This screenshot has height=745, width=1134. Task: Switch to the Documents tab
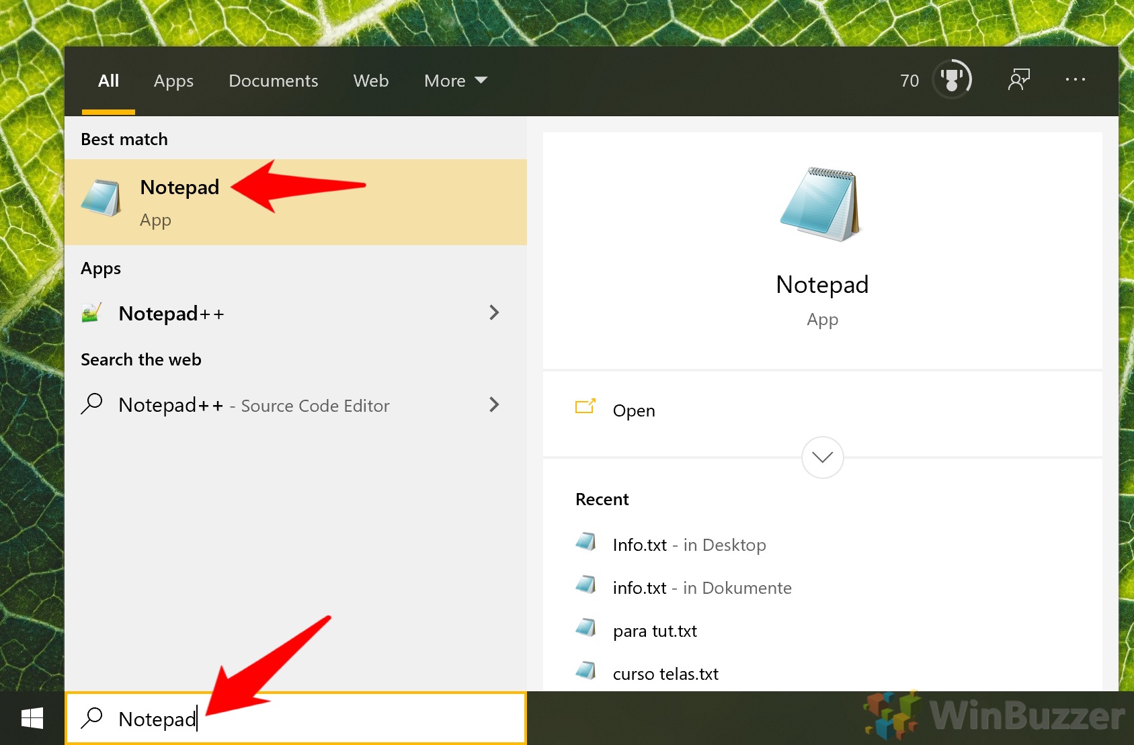[274, 81]
